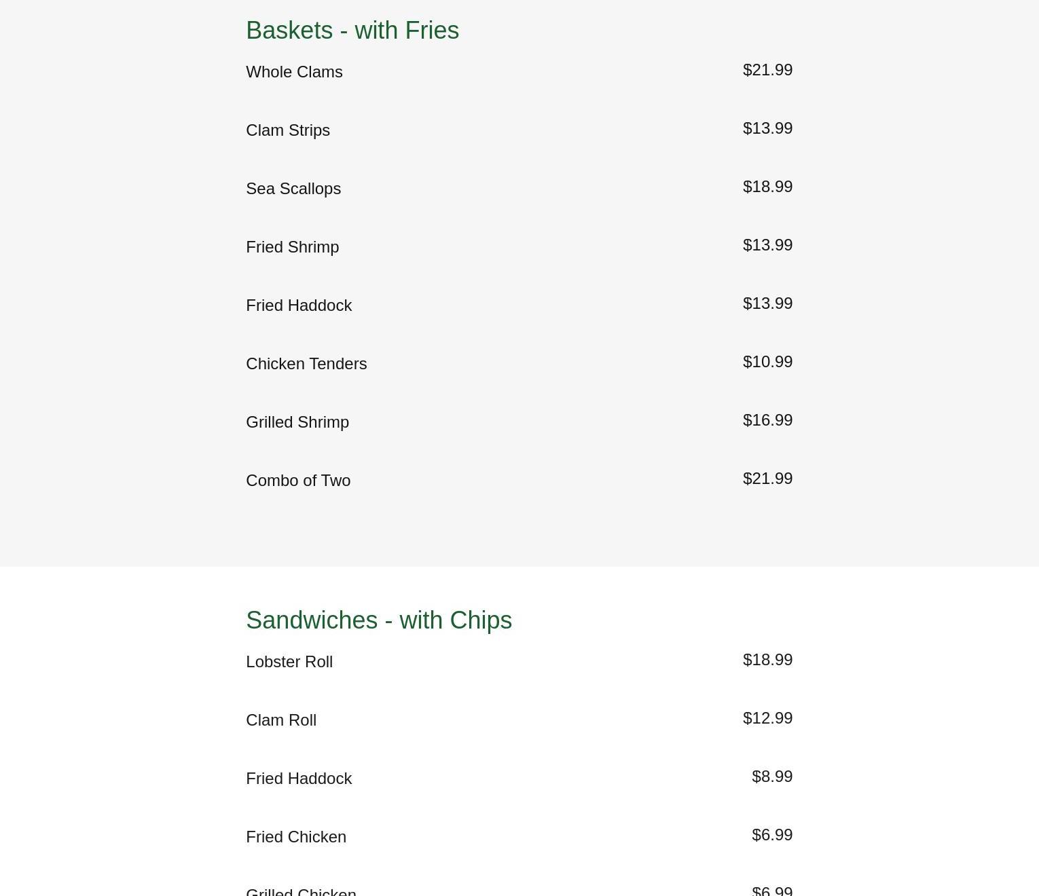1039x896 pixels.
Task: Click the "Baskets - with Fries" heading
Action: pyautogui.click(x=352, y=31)
